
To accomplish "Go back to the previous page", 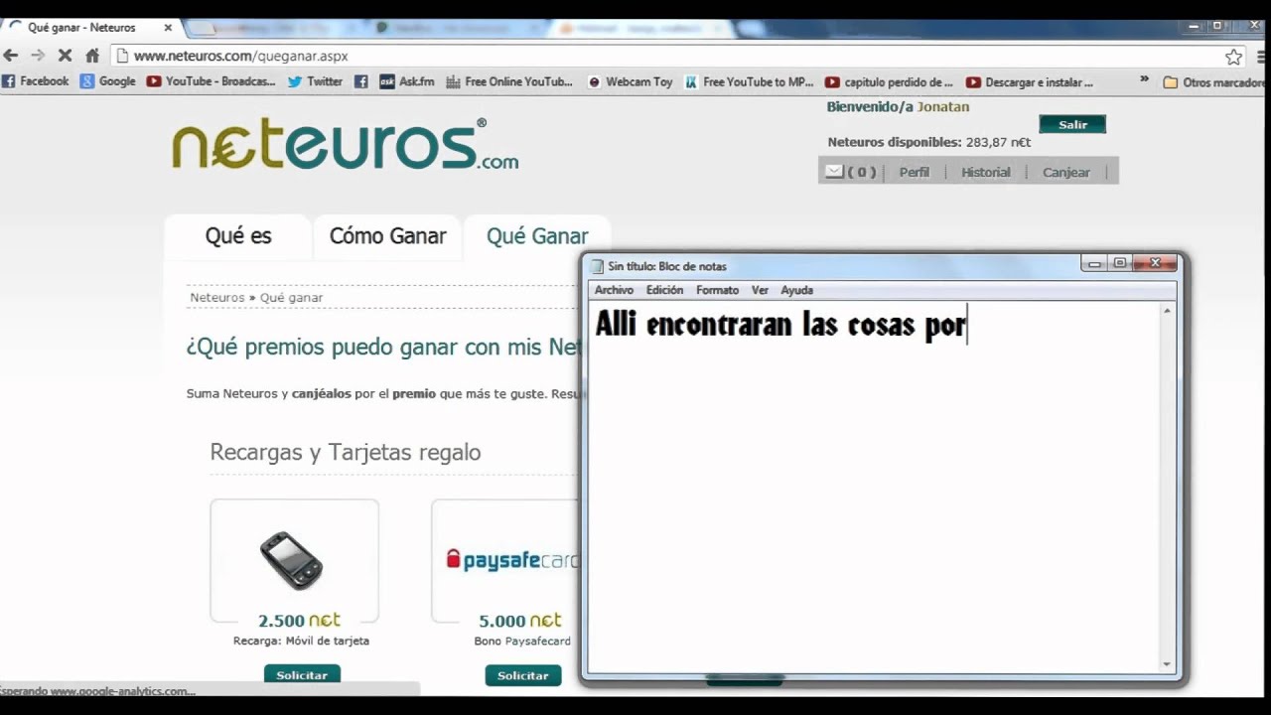I will click(11, 56).
